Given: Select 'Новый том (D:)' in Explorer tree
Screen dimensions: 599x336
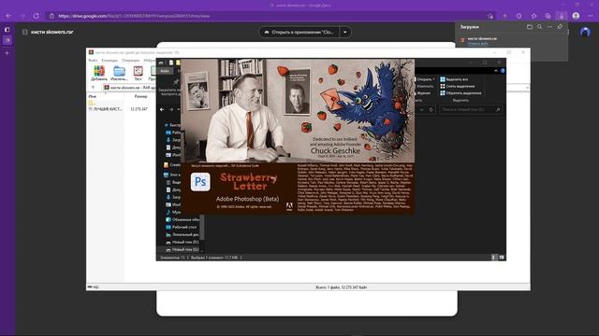Looking at the screenshot, I should [183, 243].
